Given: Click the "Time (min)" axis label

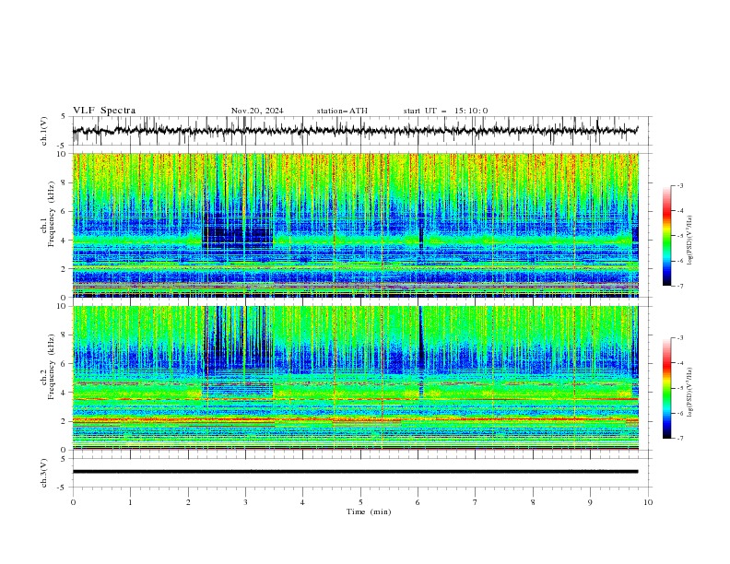Looking at the screenshot, I should tap(369, 511).
